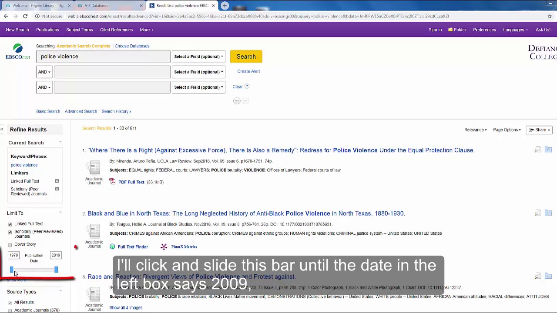Open the second Select a Field dropdown
557x313 pixels.
tap(198, 72)
